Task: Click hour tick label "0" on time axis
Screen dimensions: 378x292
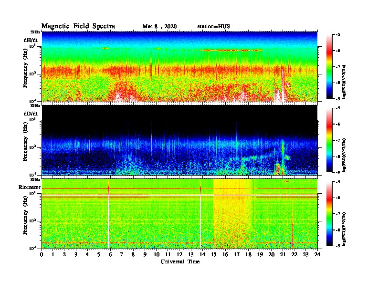Action: [42, 254]
